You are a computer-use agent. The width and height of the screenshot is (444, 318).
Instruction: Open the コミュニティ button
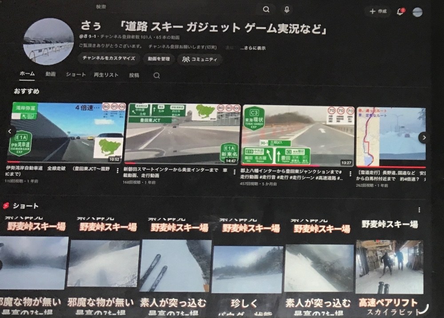[x=200, y=59]
